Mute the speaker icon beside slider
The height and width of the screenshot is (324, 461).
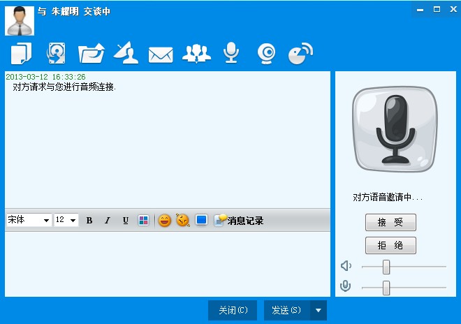click(346, 266)
